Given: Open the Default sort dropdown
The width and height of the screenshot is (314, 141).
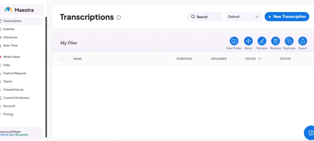Looking at the screenshot, I should click(243, 17).
